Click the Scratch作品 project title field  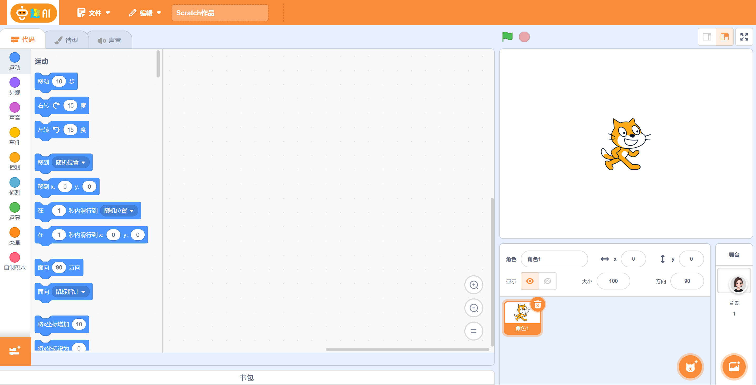220,13
